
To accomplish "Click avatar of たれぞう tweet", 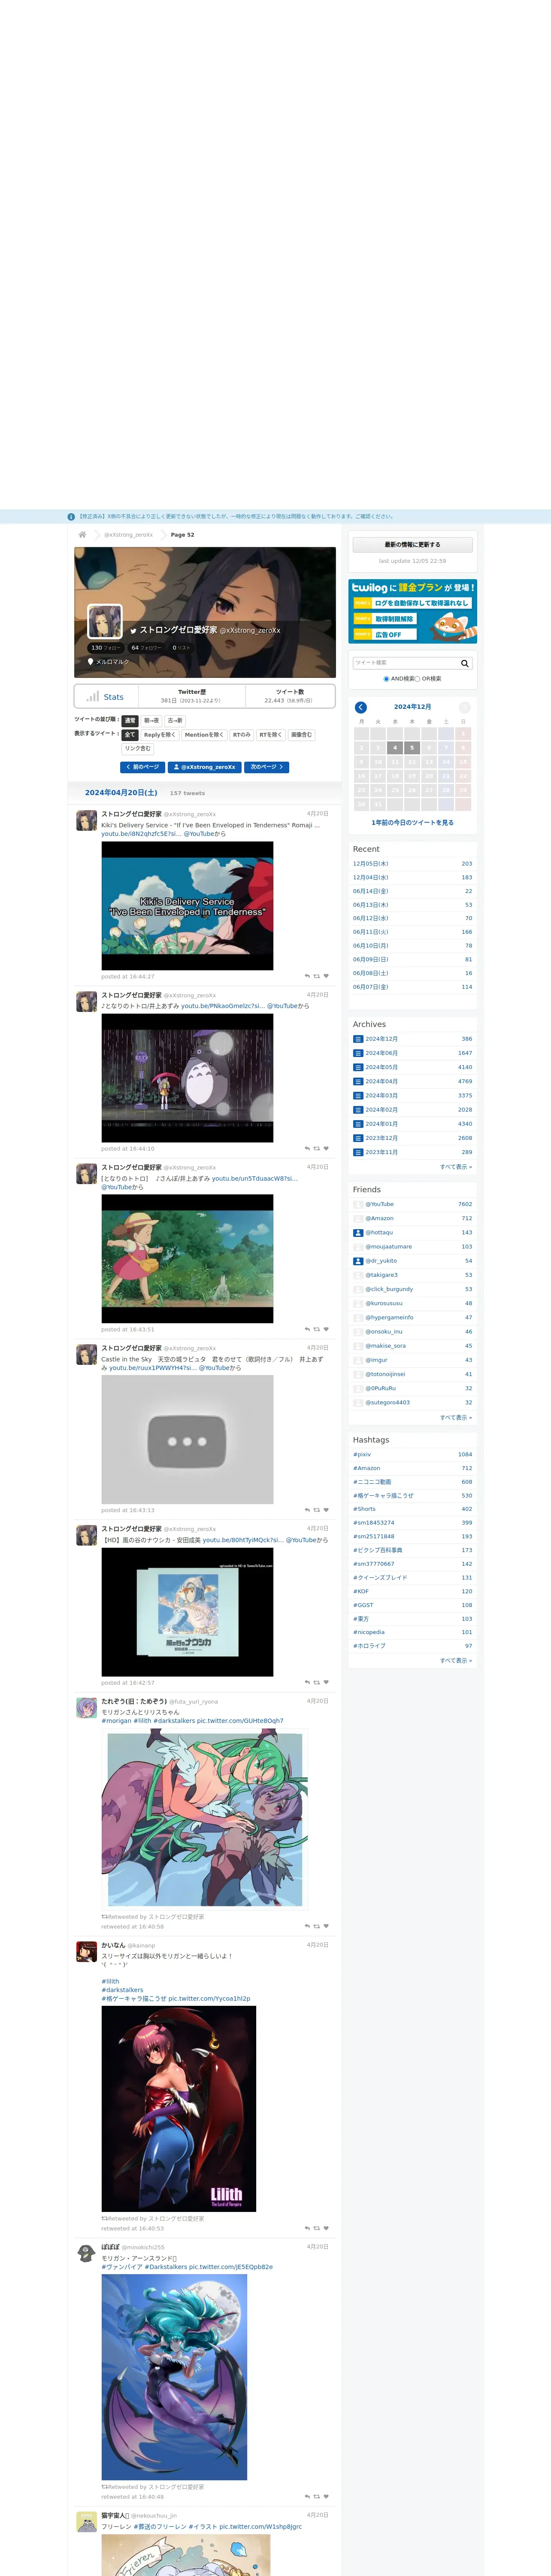I will click(x=87, y=1708).
